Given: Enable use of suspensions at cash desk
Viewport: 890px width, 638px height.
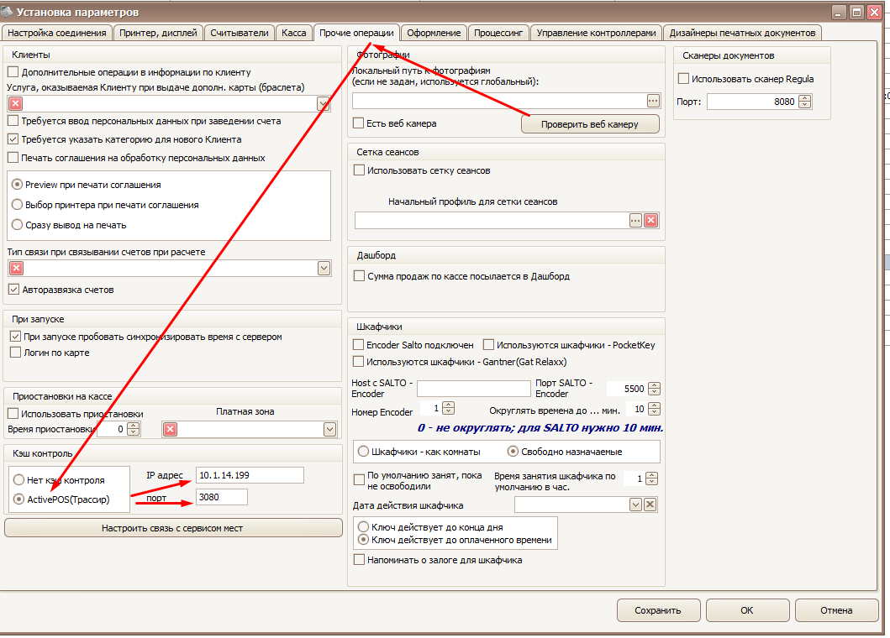Looking at the screenshot, I should point(13,414).
